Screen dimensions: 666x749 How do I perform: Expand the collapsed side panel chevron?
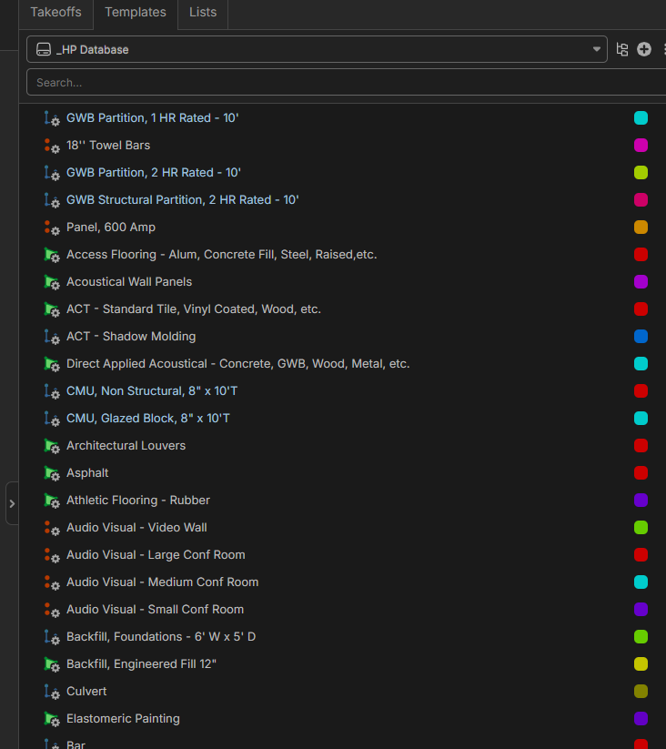click(12, 503)
